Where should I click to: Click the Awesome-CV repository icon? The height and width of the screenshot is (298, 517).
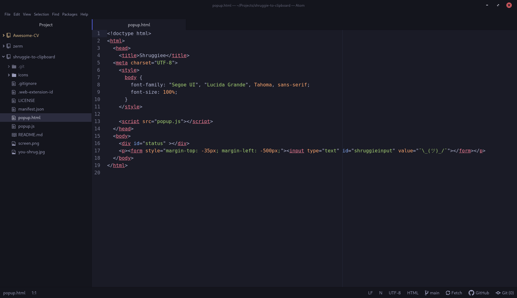[x=9, y=35]
